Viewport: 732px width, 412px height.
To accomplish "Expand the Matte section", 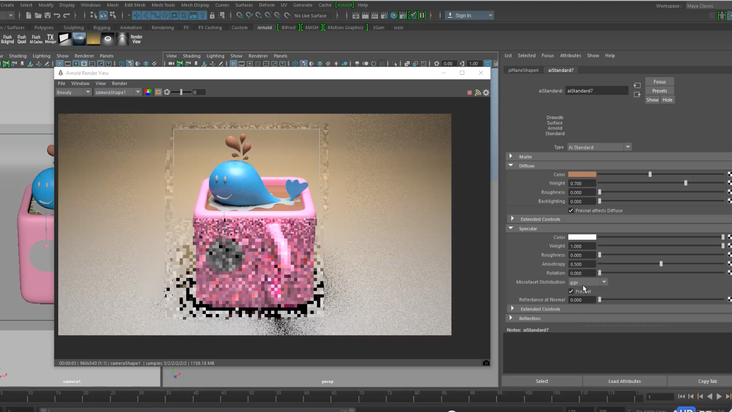I will coord(511,156).
